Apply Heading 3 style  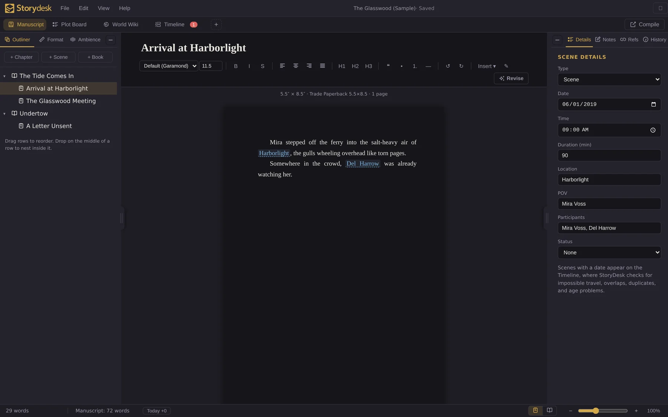click(369, 66)
